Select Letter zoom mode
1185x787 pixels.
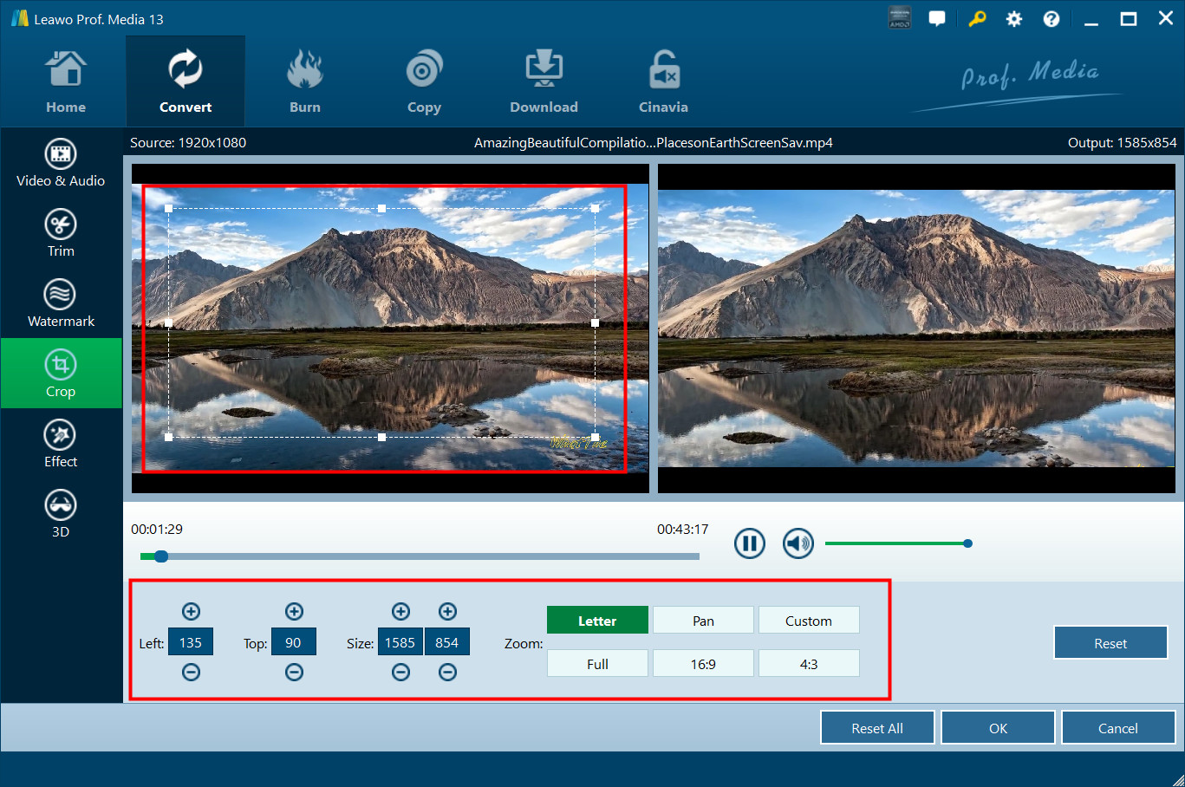pos(597,621)
